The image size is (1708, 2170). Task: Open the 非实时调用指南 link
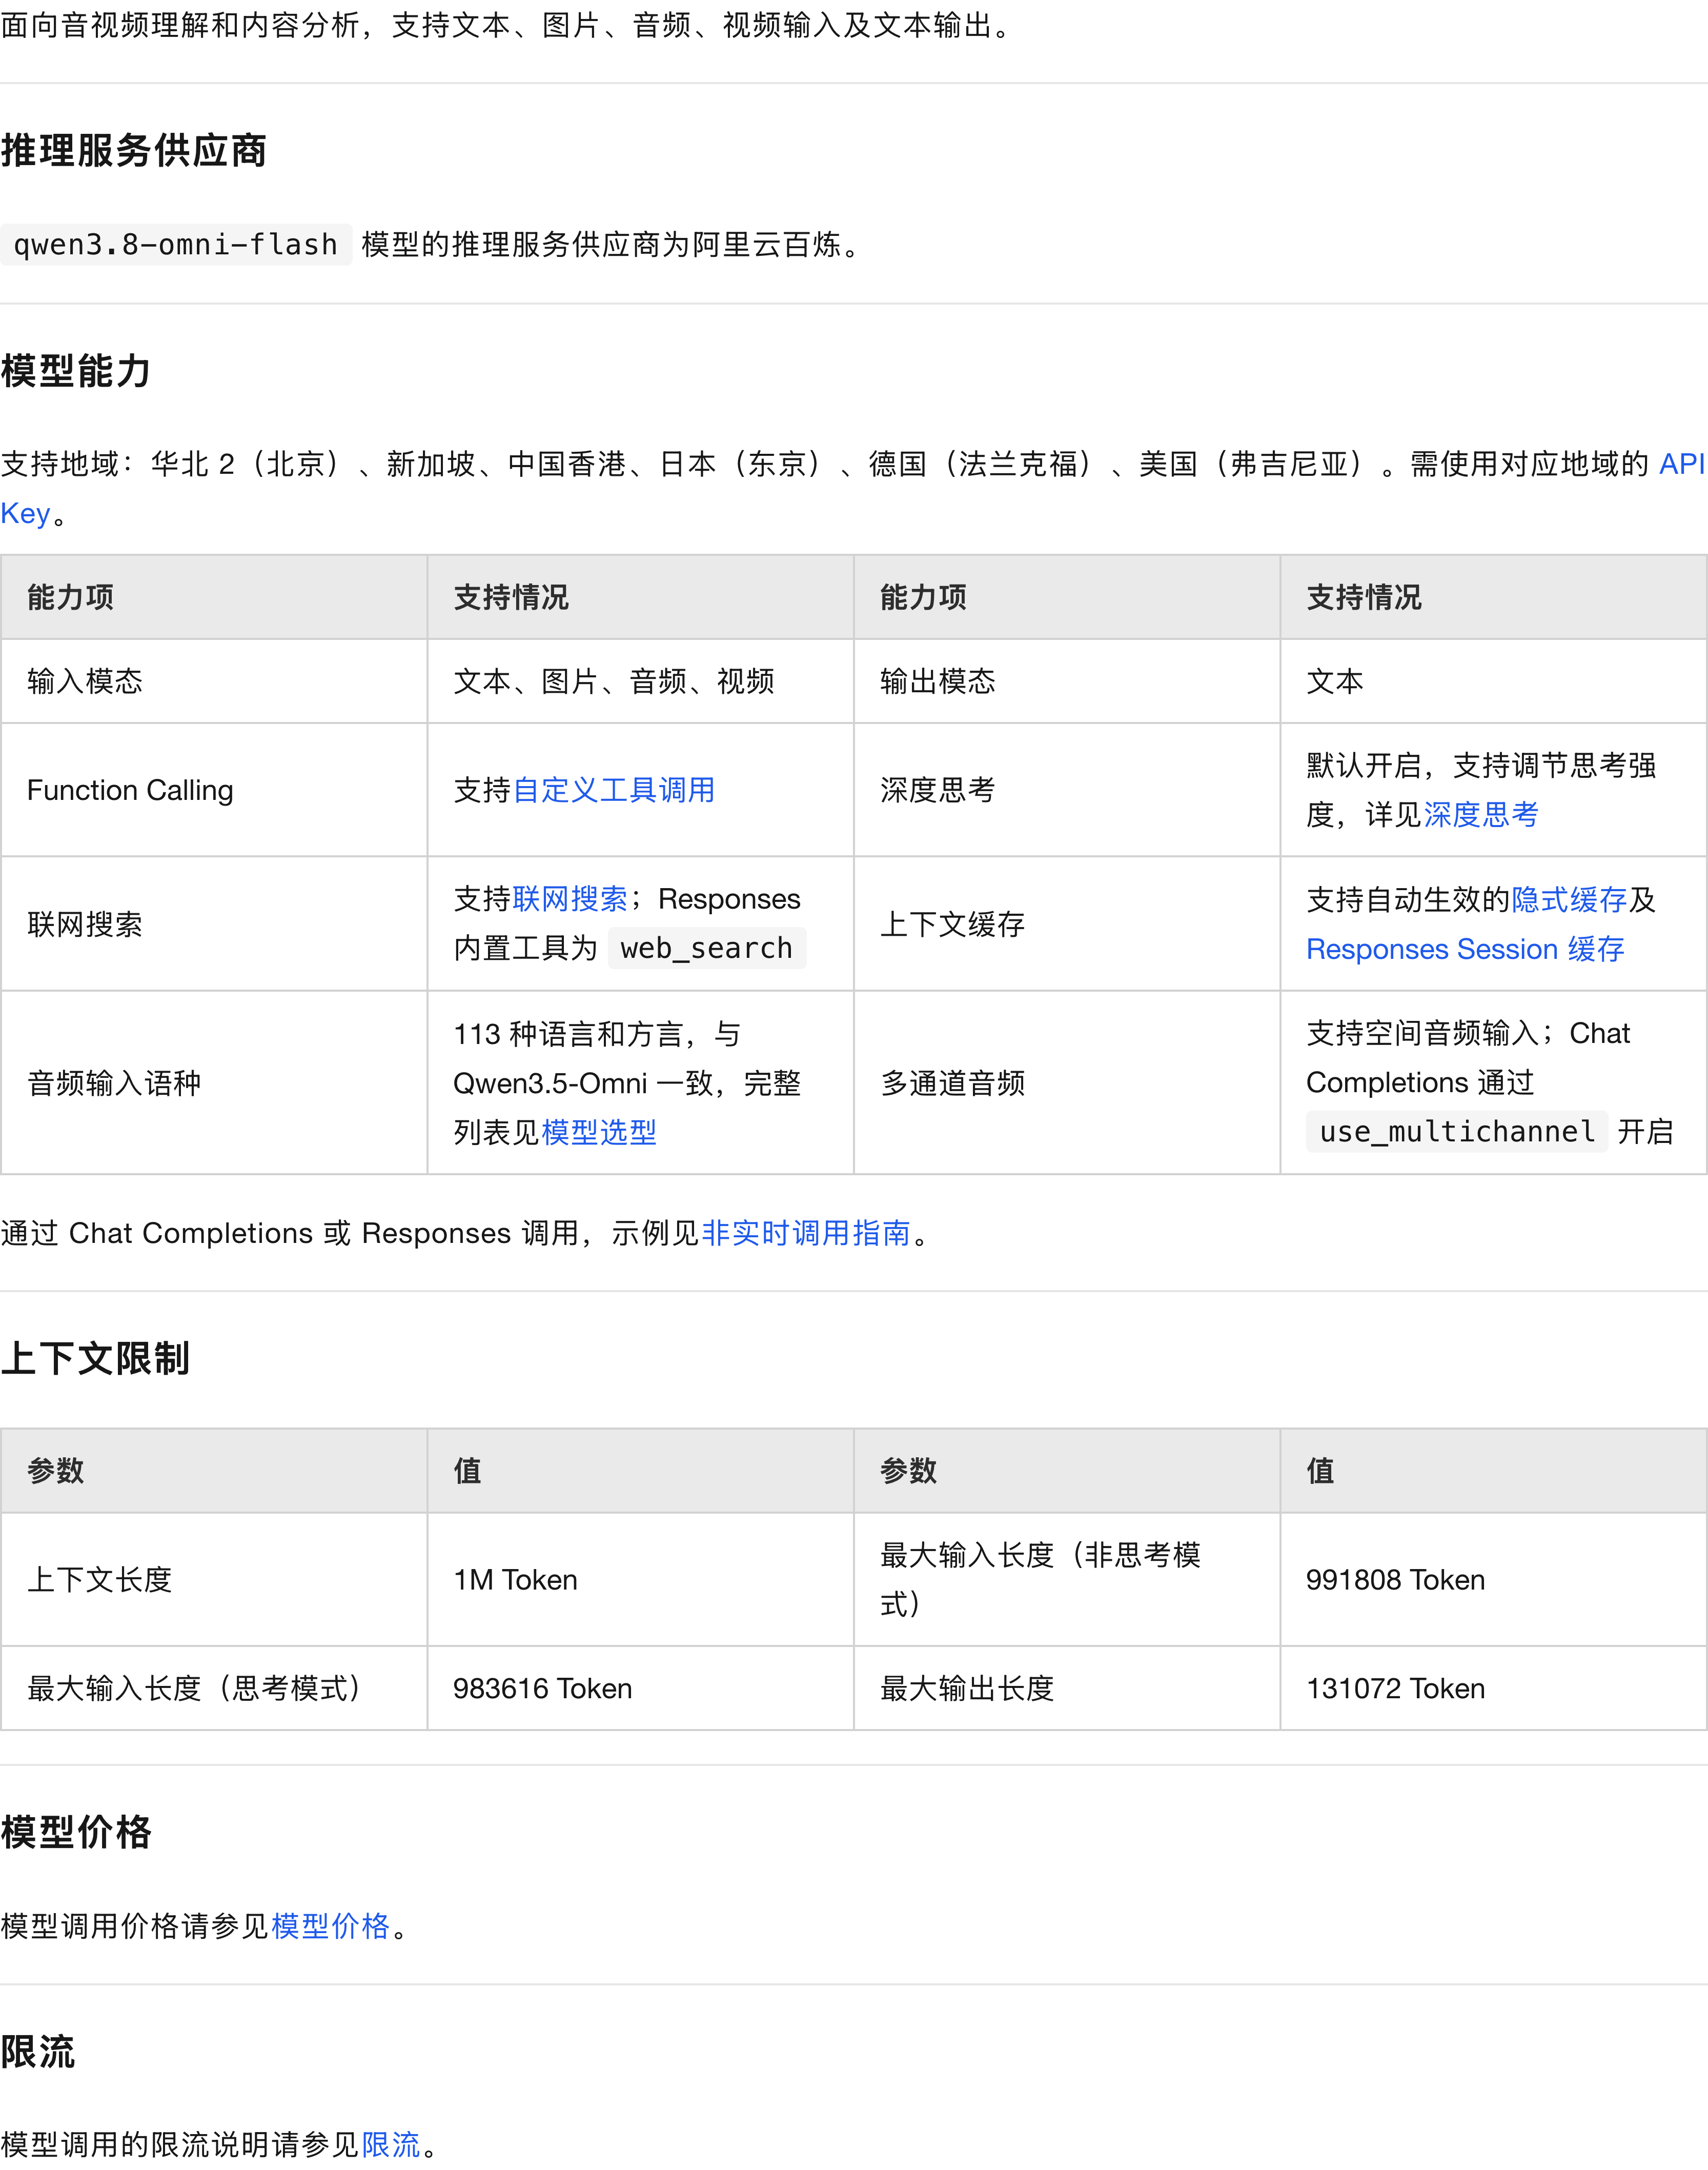pyautogui.click(x=806, y=1233)
